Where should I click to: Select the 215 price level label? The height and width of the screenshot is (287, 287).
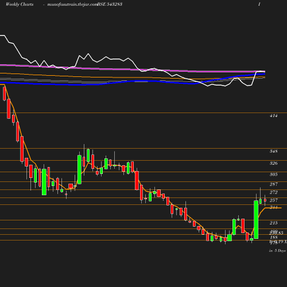(x=273, y=223)
